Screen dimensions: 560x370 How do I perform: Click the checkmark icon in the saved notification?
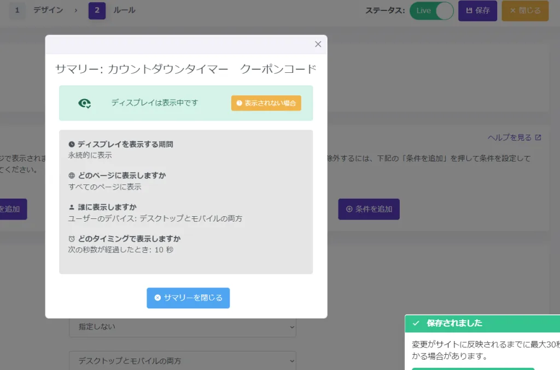click(416, 323)
